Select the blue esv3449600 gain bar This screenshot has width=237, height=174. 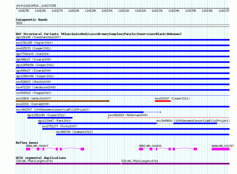click(195, 123)
